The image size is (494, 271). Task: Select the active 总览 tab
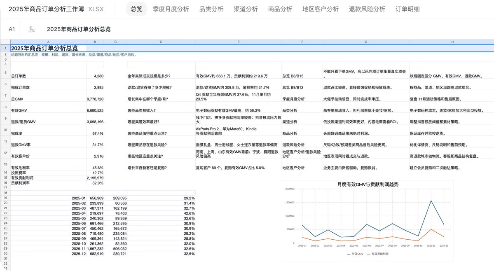click(x=136, y=9)
